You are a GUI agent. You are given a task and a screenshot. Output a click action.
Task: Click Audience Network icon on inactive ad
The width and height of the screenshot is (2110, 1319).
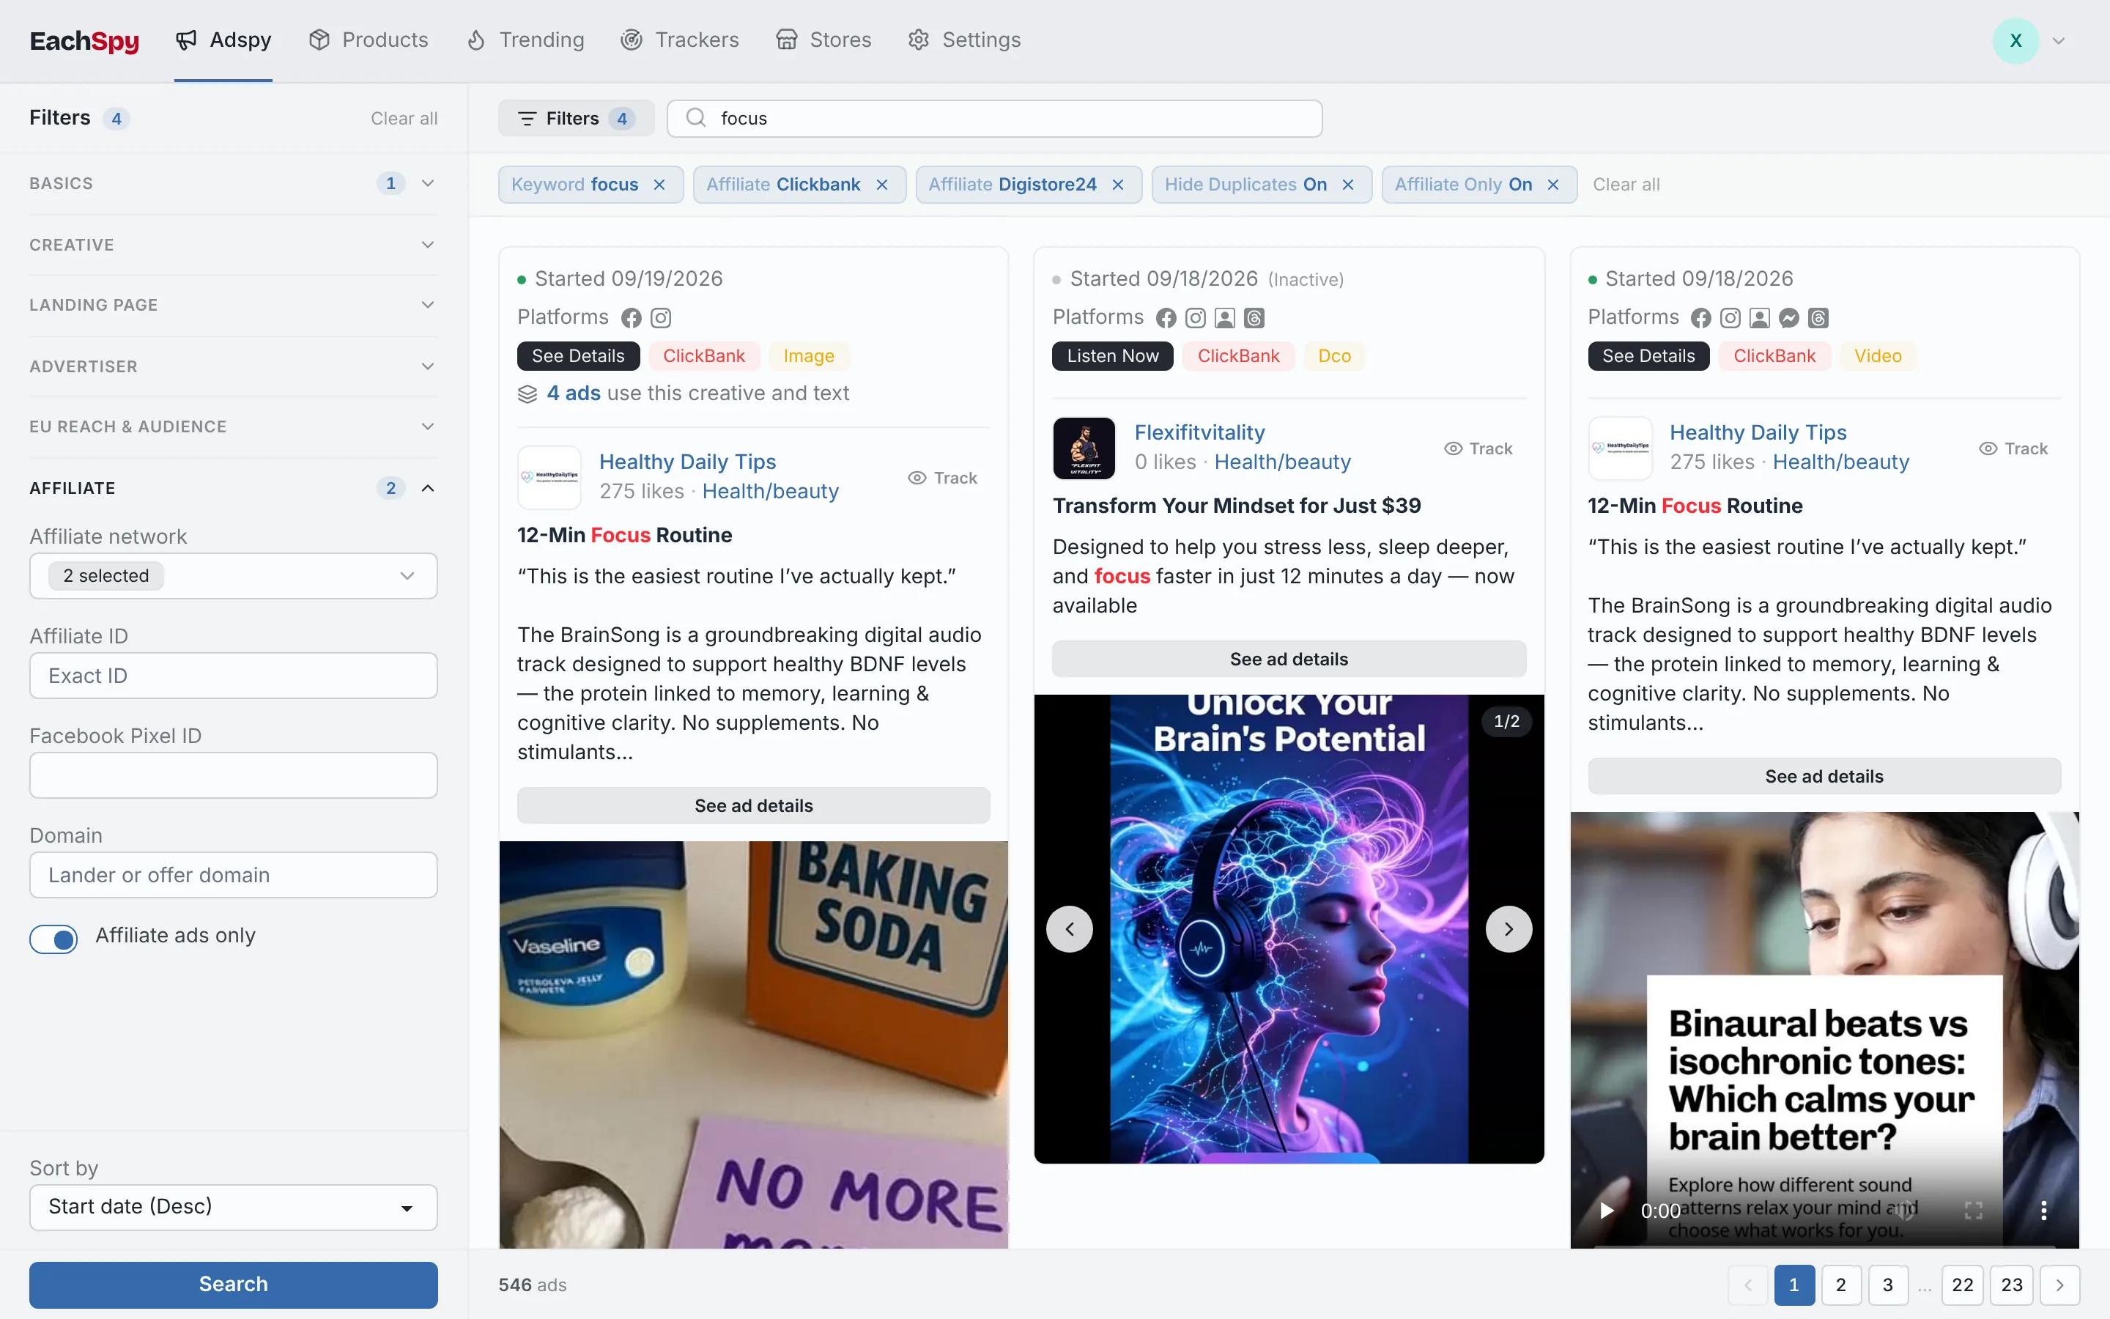point(1224,319)
